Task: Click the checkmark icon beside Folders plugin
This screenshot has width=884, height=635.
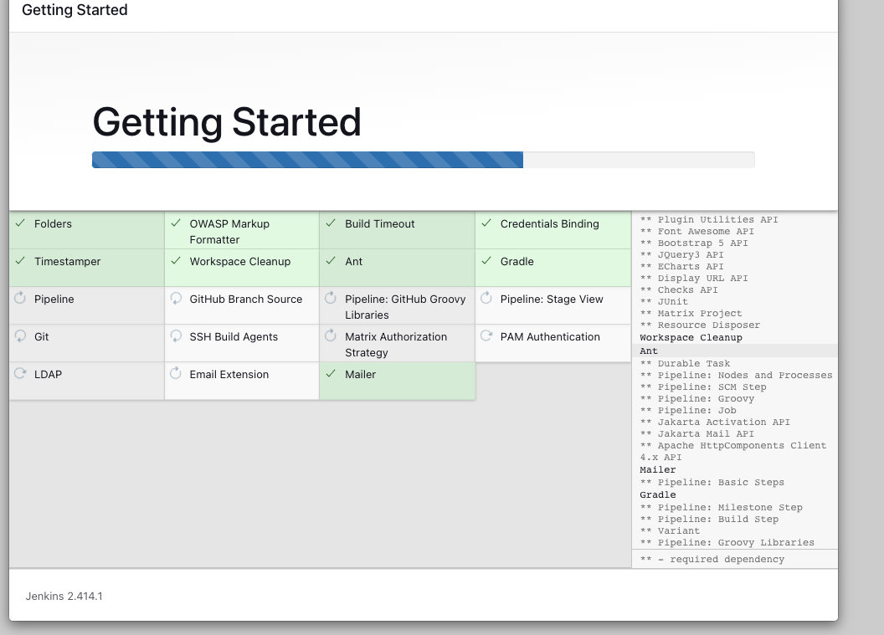Action: pyautogui.click(x=18, y=223)
